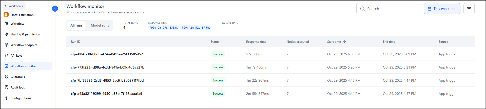Select the All runs tab
486x109 pixels.
point(76,25)
